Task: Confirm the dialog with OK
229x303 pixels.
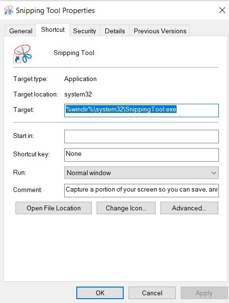Action: pos(100,293)
